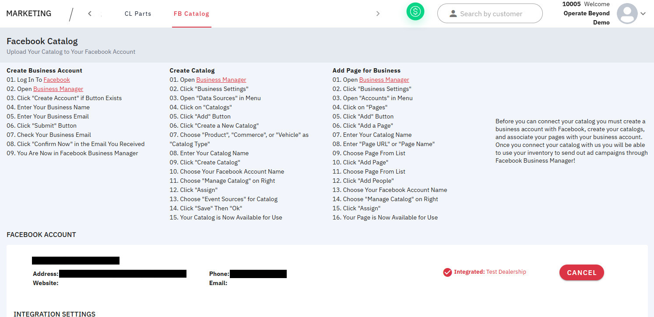Expand the account menu chevron beside avatar

coord(643,14)
